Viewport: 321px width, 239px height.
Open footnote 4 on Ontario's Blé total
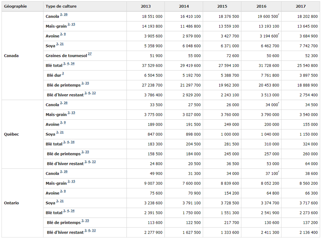click(x=68, y=211)
